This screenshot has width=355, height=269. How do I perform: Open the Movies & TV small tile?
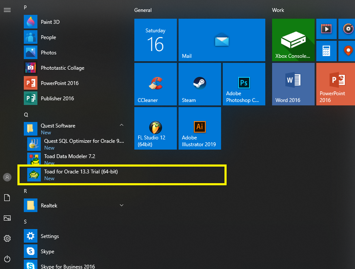pos(327,29)
